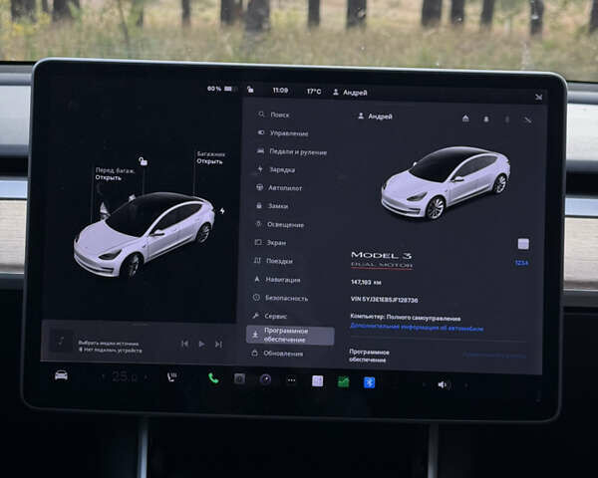Tap the music note media icon
Viewport: 598px width, 478px height.
[61, 341]
